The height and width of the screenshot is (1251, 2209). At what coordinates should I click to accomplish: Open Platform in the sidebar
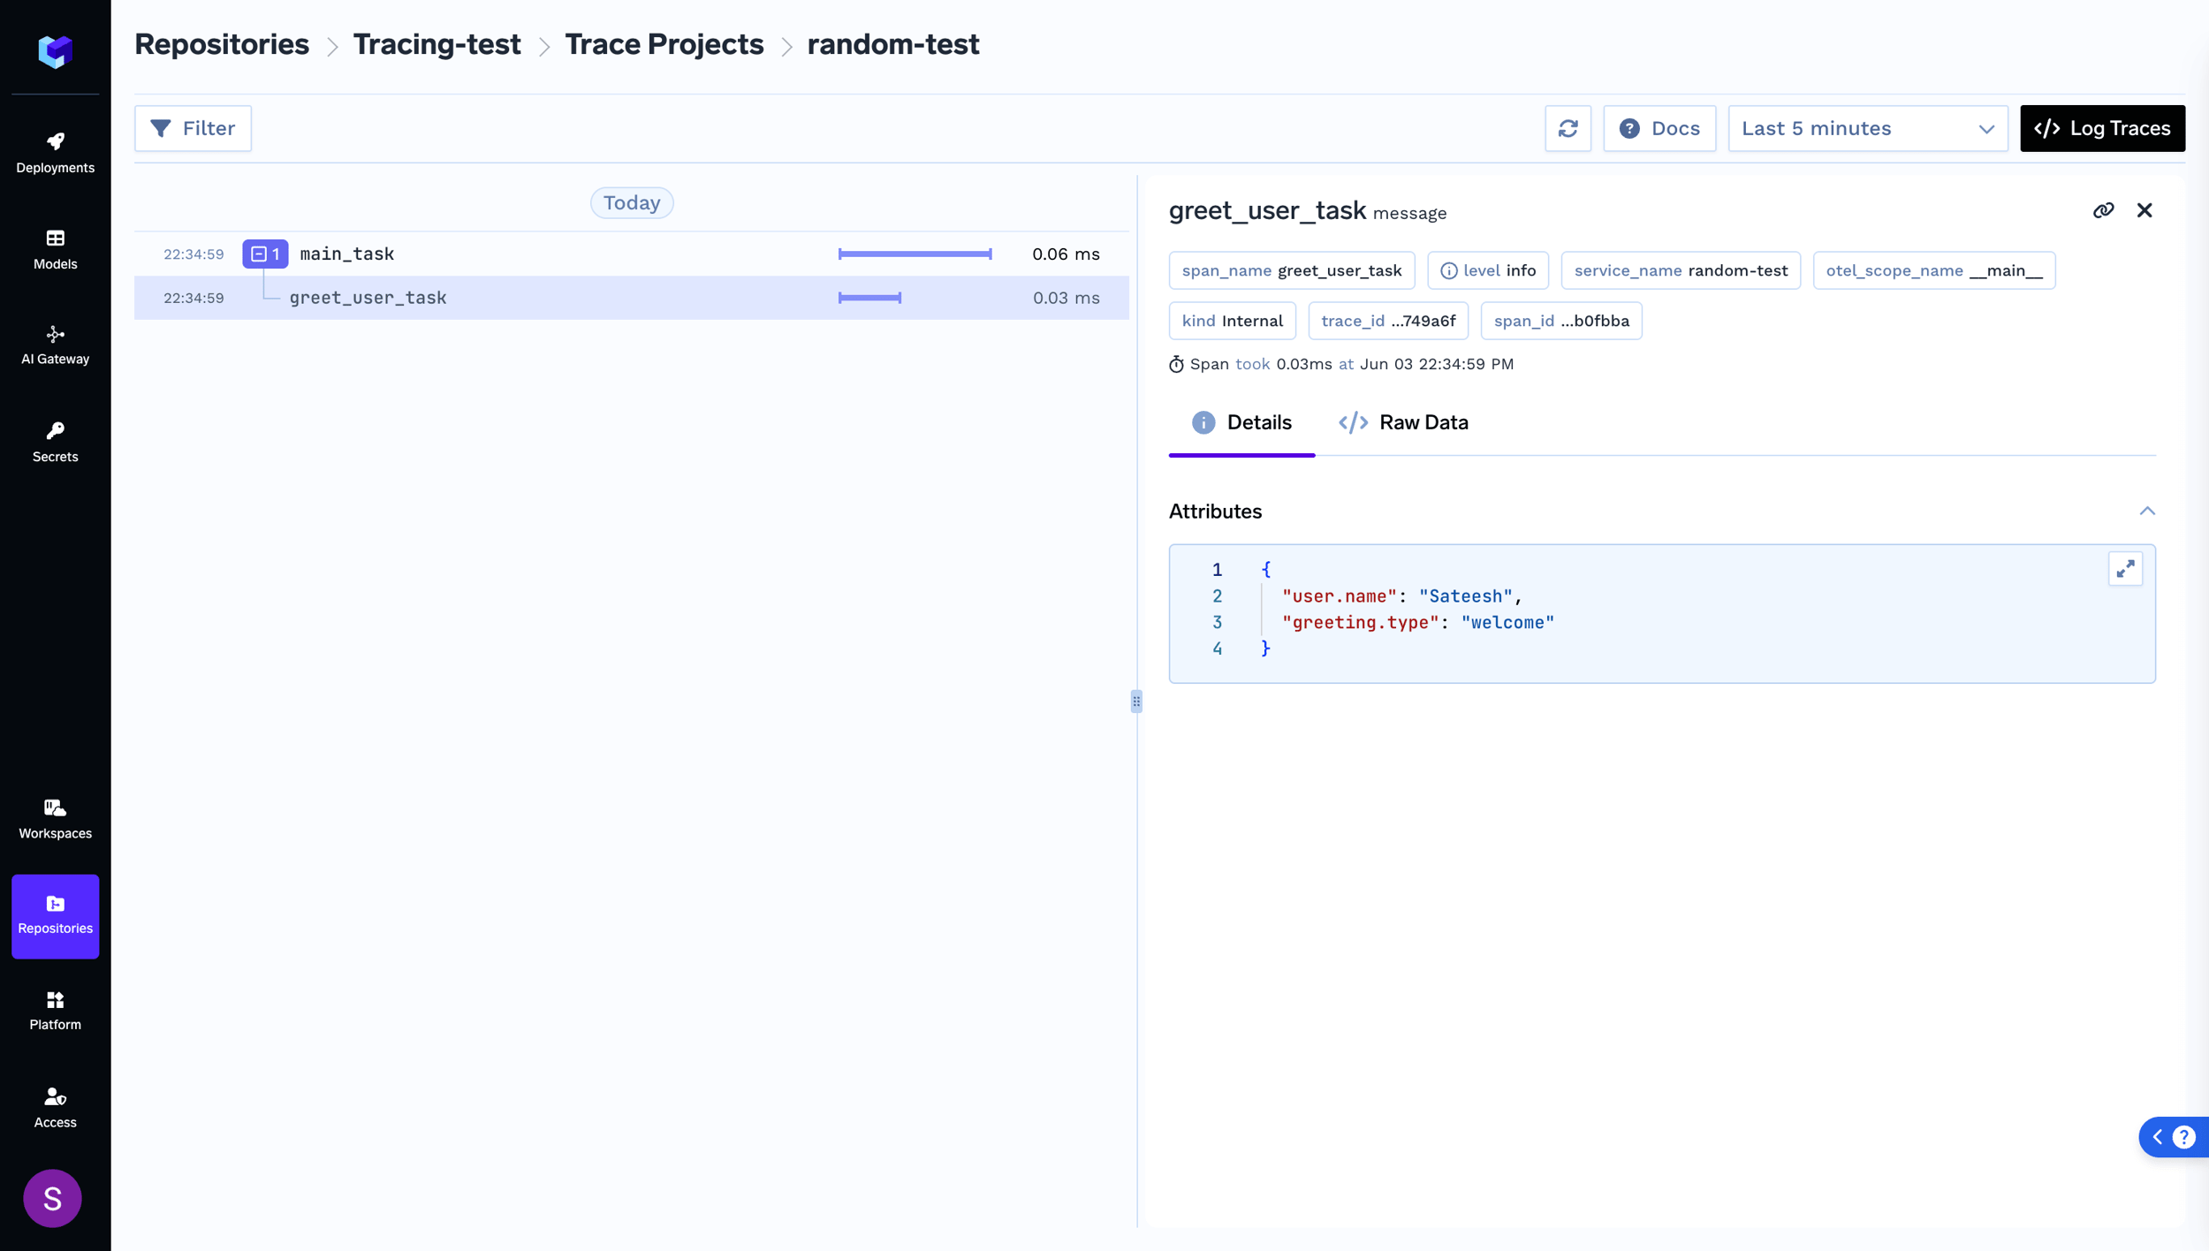55,1011
